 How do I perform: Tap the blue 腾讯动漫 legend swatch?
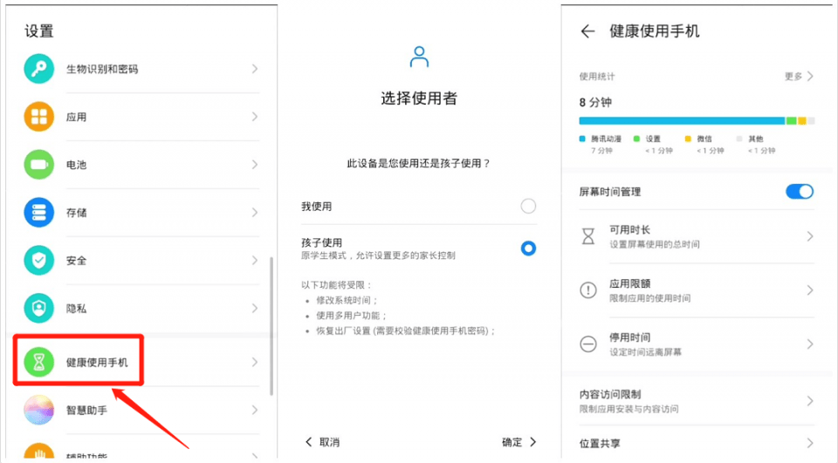[x=582, y=139]
